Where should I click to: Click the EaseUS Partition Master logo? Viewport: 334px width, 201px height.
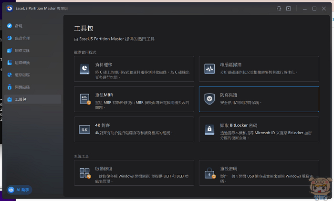(x=10, y=9)
